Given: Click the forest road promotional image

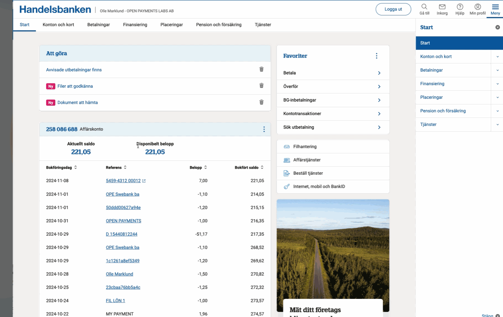Looking at the screenshot, I should (333, 255).
